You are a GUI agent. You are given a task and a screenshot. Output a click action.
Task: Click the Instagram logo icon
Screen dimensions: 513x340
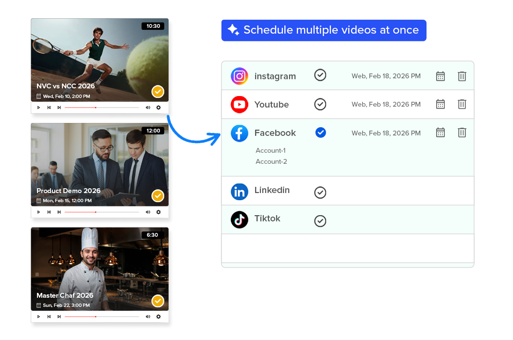click(239, 76)
